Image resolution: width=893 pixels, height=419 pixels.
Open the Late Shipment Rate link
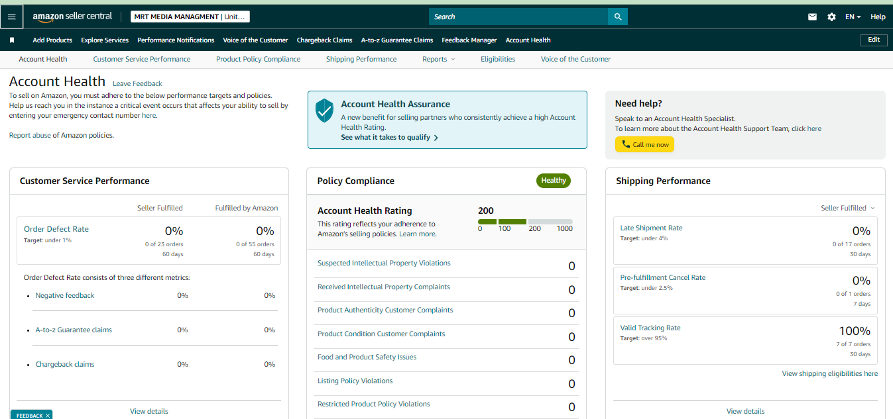point(651,228)
